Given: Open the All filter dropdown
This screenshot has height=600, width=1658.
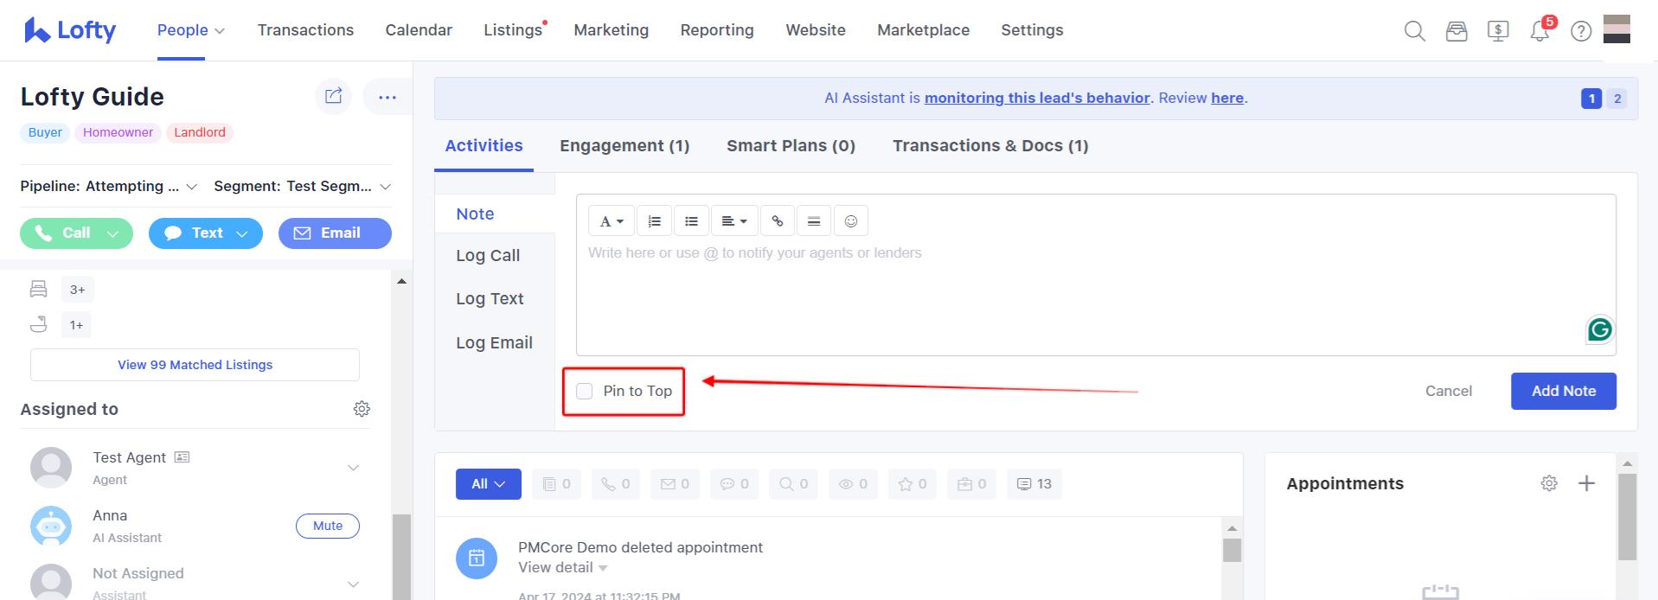Looking at the screenshot, I should pos(489,484).
